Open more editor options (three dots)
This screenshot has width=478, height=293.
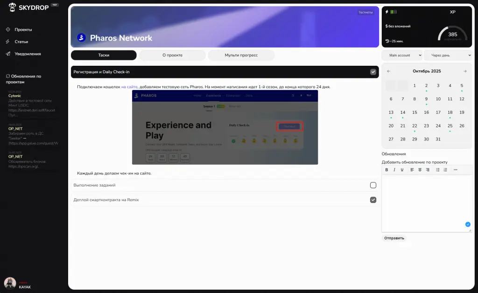pyautogui.click(x=456, y=170)
